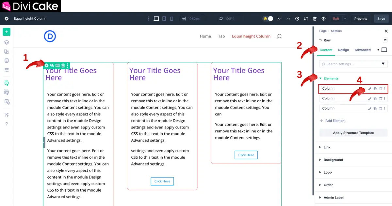Go to Home nav link
Image resolution: width=392 pixels, height=206 pixels.
205,36
